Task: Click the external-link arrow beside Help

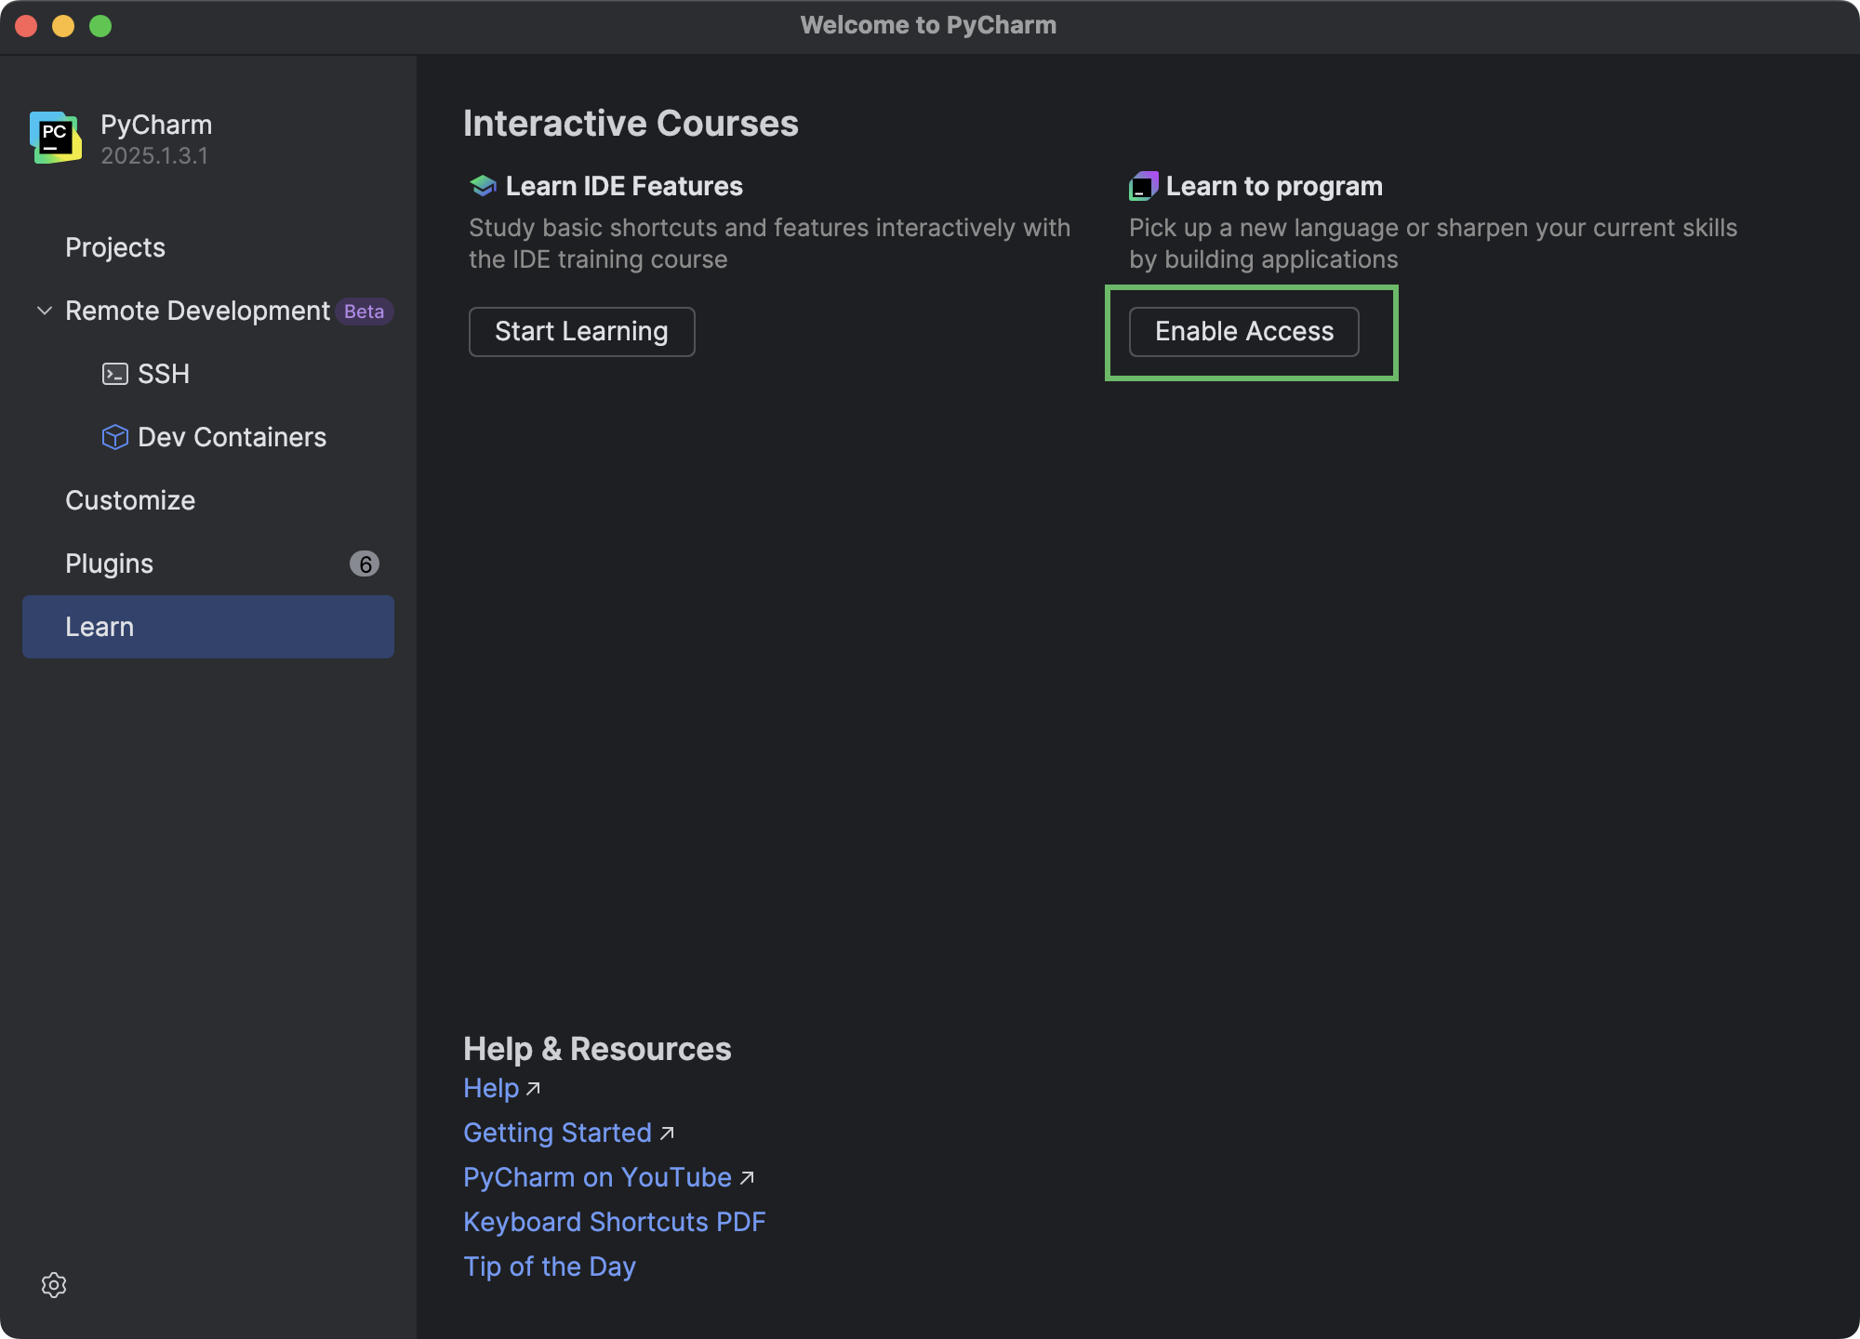Action: pyautogui.click(x=533, y=1089)
